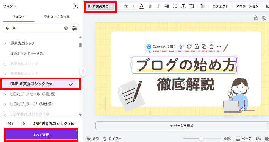
Task: Change the text alignment
Action: 167,6
